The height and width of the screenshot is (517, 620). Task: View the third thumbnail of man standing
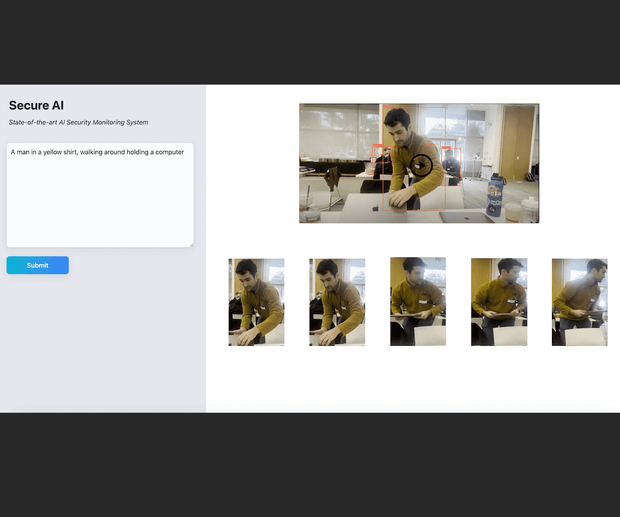click(x=418, y=302)
